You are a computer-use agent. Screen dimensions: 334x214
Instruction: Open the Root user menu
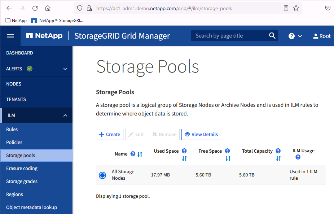pyautogui.click(x=322, y=36)
